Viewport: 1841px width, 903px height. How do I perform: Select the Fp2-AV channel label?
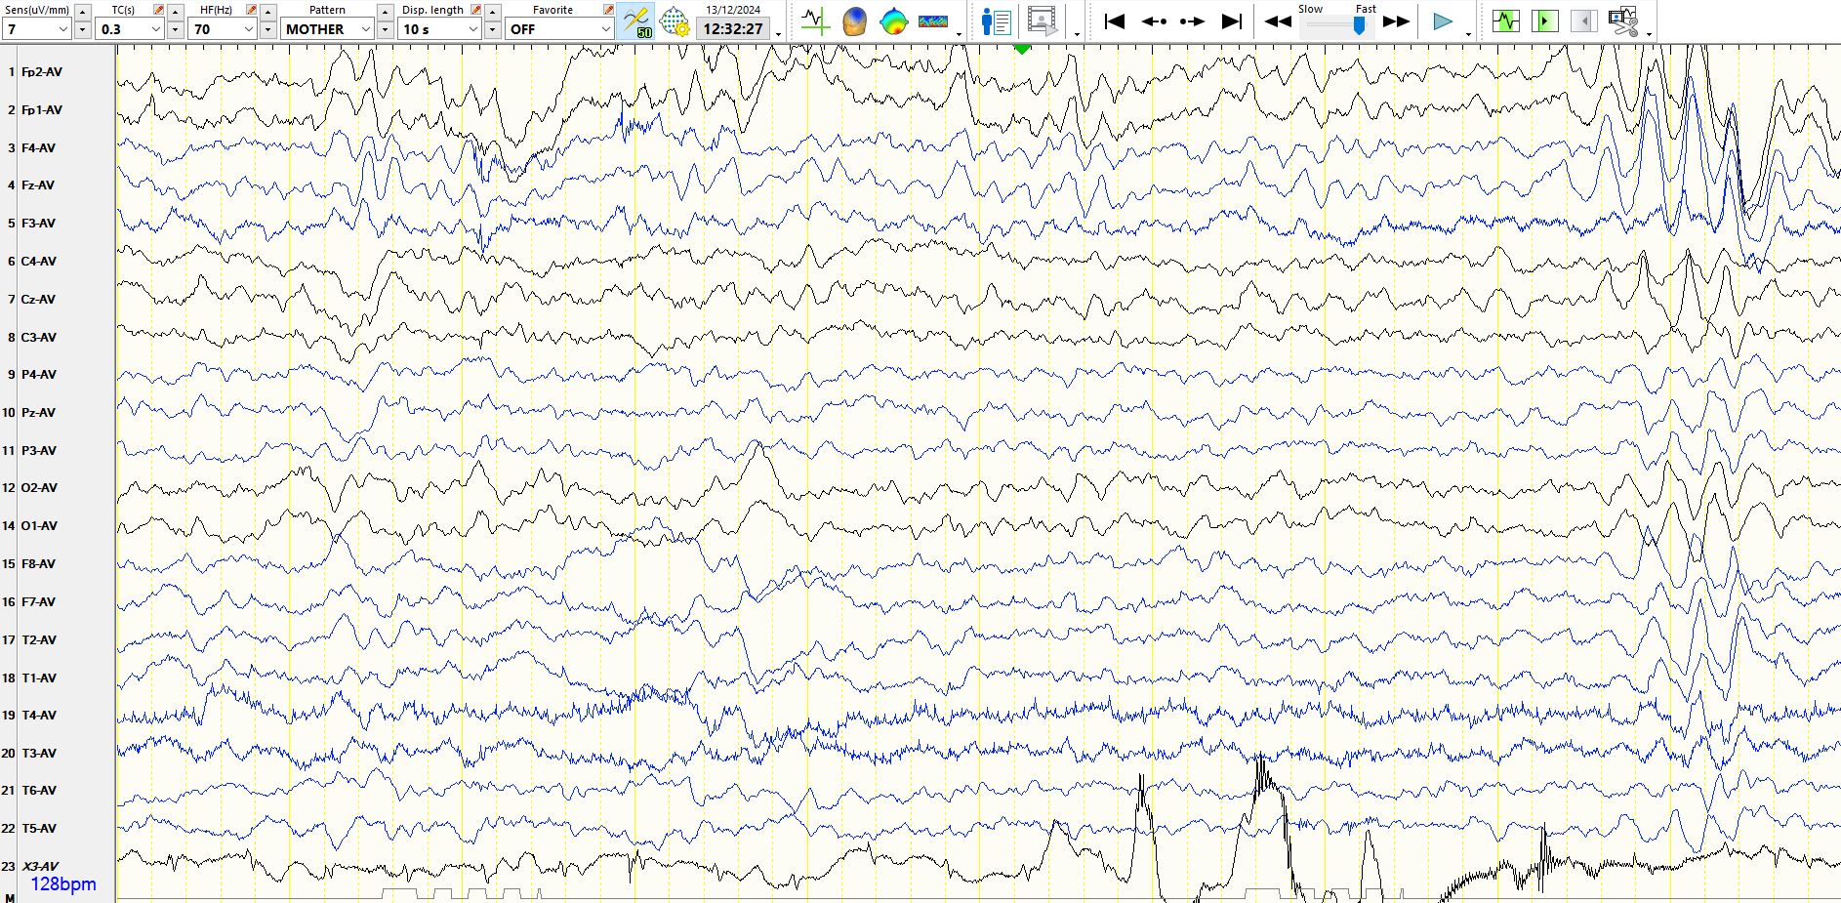point(42,72)
